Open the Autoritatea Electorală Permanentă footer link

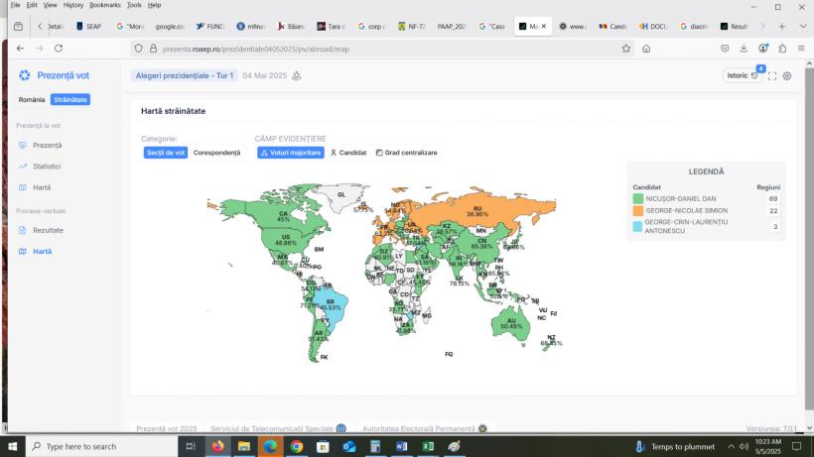click(424, 428)
